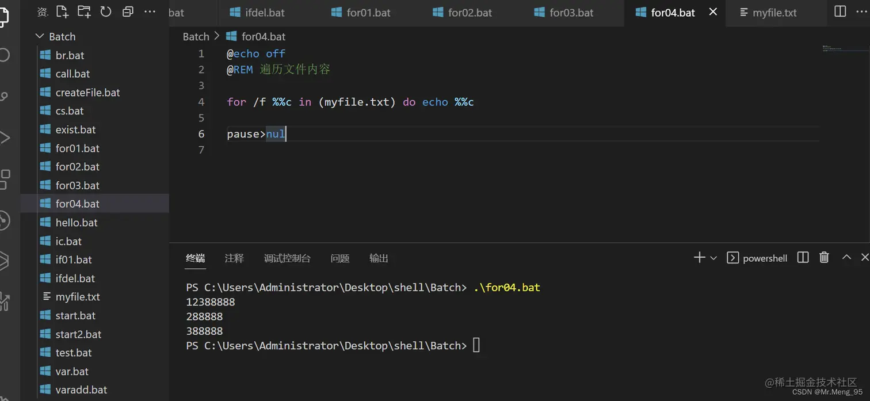Refresh the explorer file list

[106, 11]
